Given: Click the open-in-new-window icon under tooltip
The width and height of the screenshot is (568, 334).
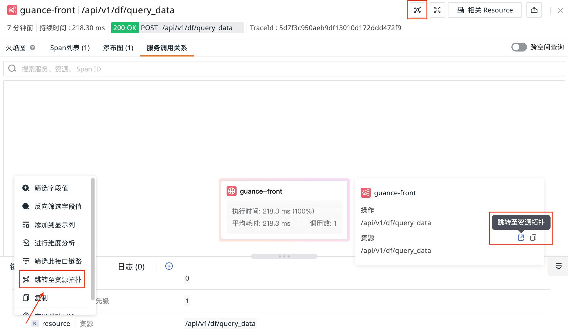Looking at the screenshot, I should tap(521, 237).
